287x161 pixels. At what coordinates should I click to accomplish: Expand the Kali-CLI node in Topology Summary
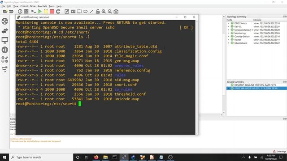[228, 27]
